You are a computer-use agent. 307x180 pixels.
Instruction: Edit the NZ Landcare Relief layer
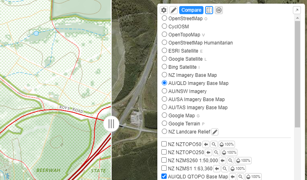pos(215,131)
